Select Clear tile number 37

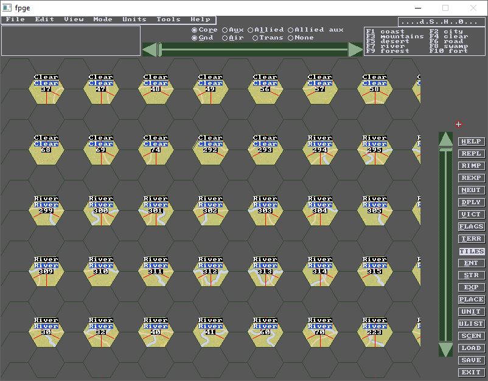point(46,89)
